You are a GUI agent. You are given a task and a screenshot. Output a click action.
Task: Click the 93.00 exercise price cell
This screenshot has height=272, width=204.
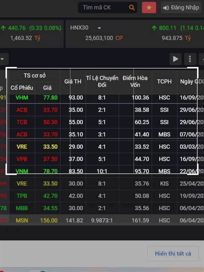coord(76,98)
